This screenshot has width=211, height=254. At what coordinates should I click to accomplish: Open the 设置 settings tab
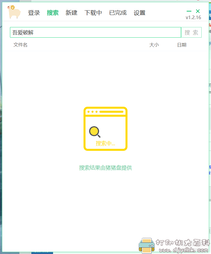coord(139,13)
